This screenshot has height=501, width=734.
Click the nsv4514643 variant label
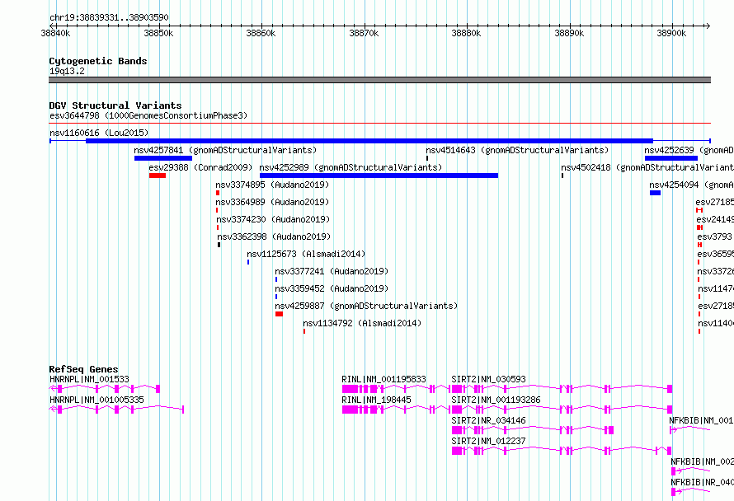(x=517, y=150)
